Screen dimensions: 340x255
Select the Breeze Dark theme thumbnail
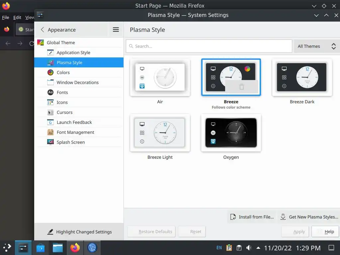[302, 77]
